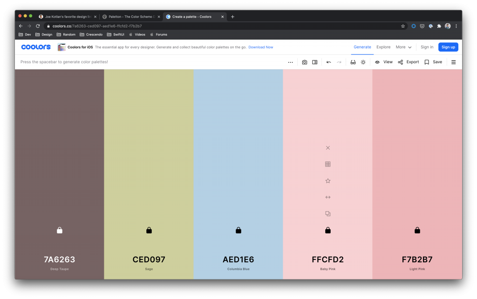
Task: Switch to the Generate tab
Action: (362, 47)
